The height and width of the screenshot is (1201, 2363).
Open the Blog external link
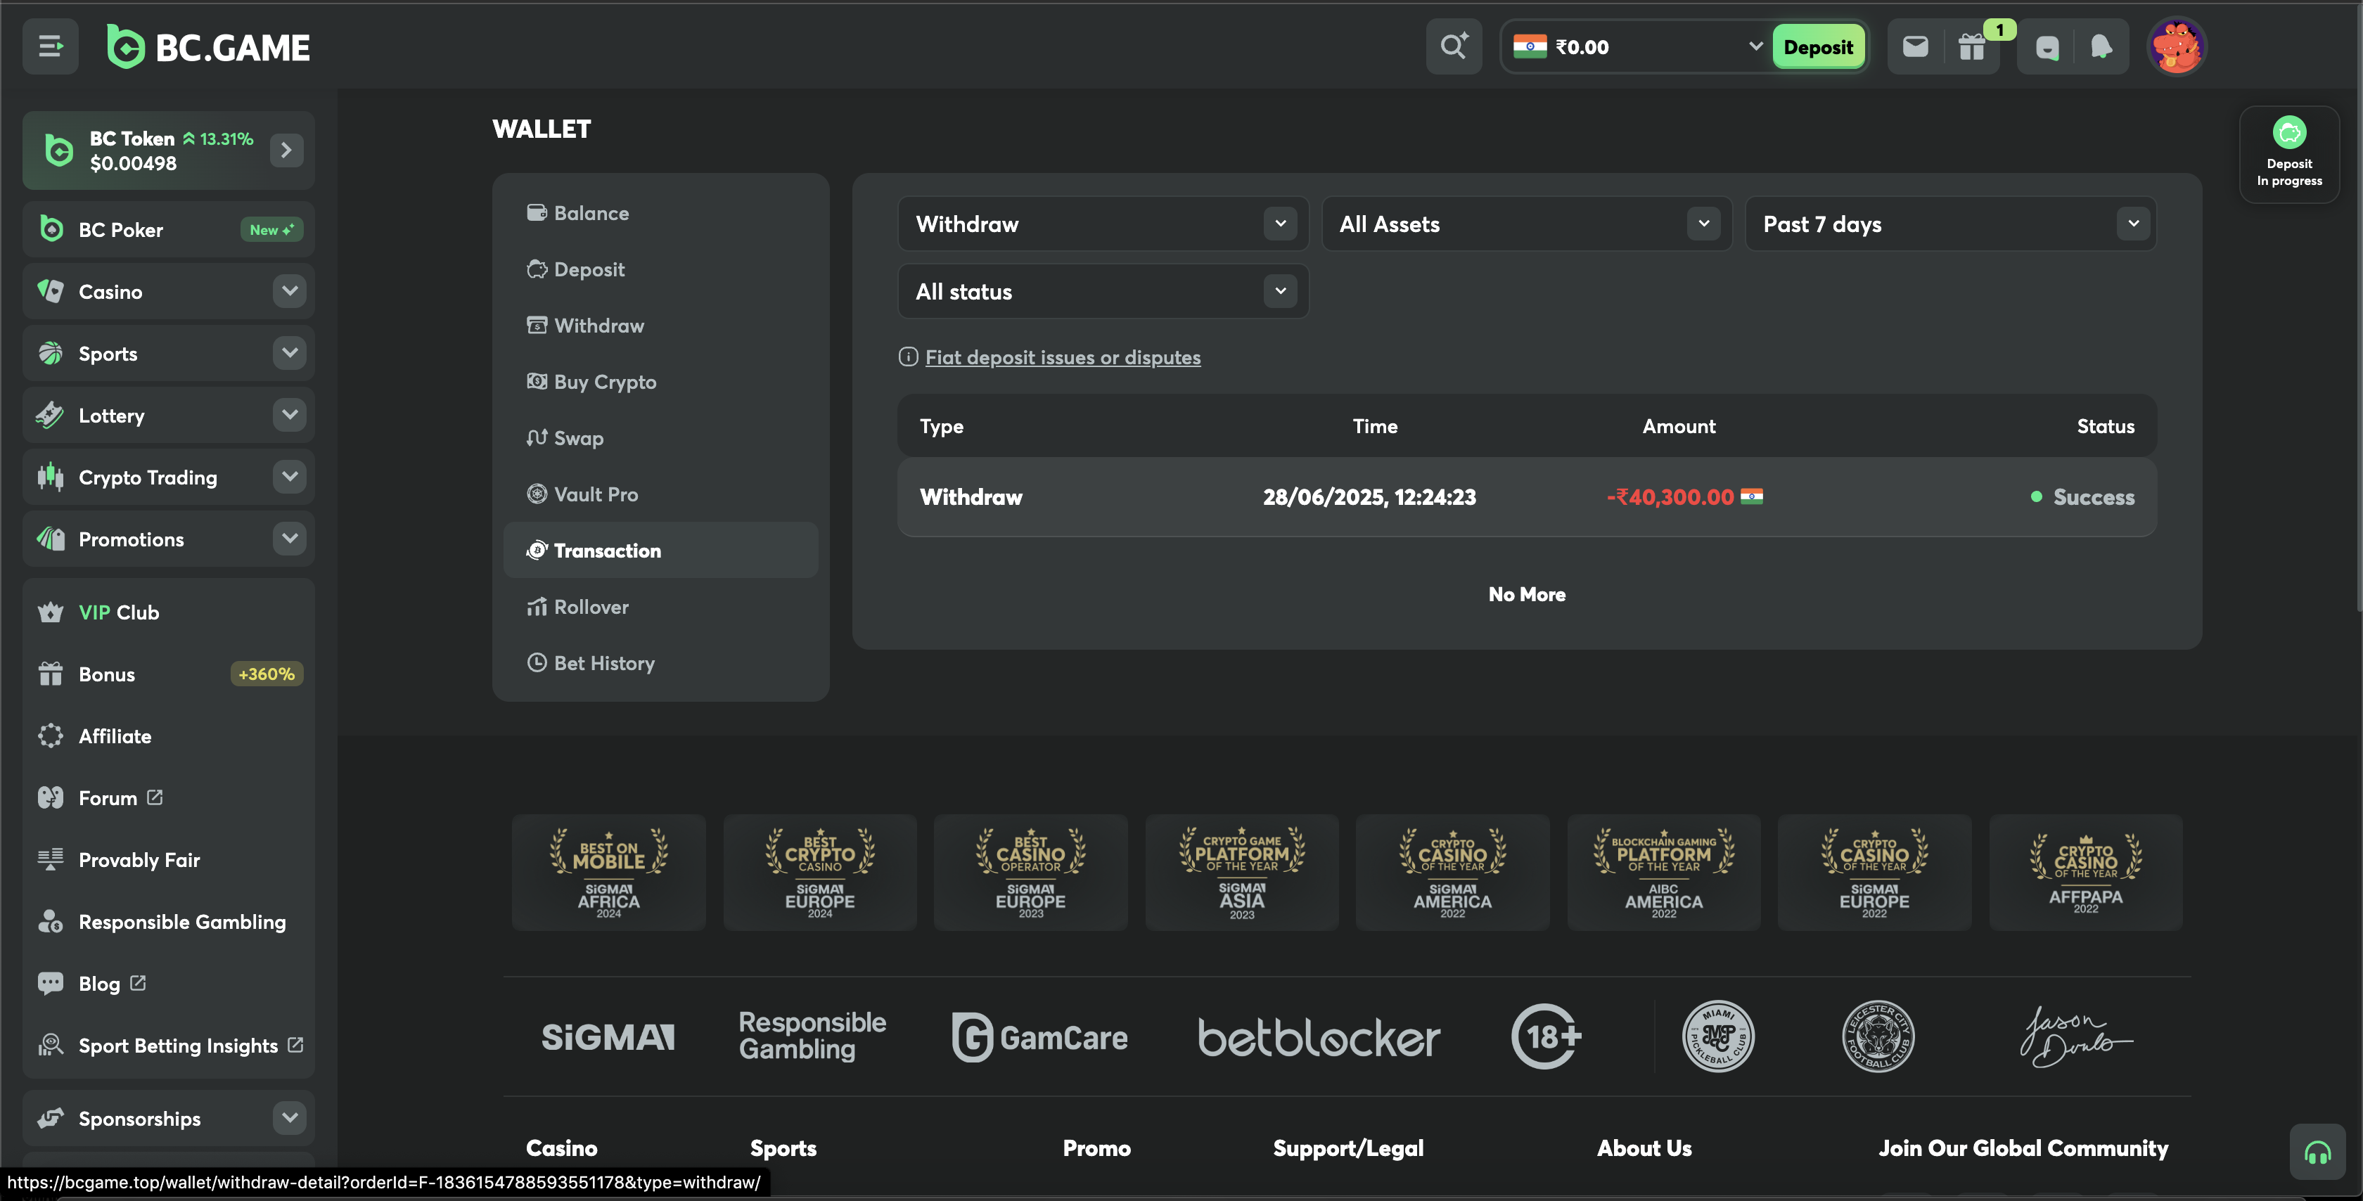[x=169, y=984]
